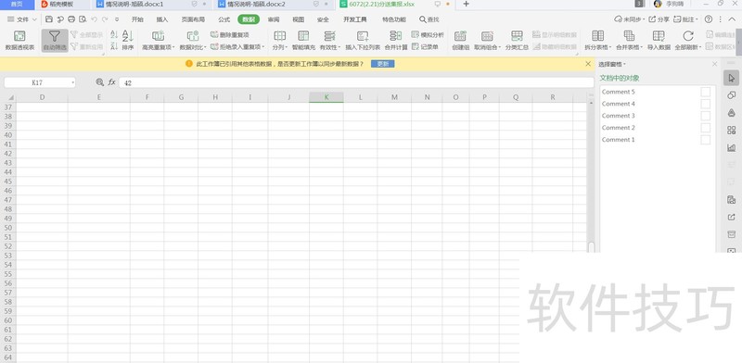Open the 数据透视表 pivot table tool
742x363 pixels.
[x=19, y=41]
